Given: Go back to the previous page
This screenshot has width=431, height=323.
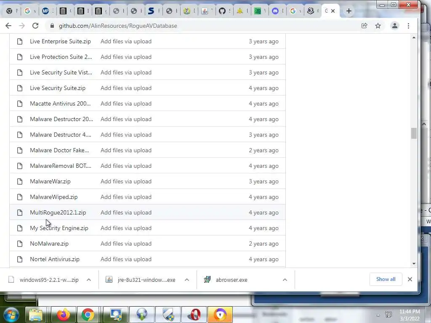Looking at the screenshot, I should pyautogui.click(x=8, y=26).
